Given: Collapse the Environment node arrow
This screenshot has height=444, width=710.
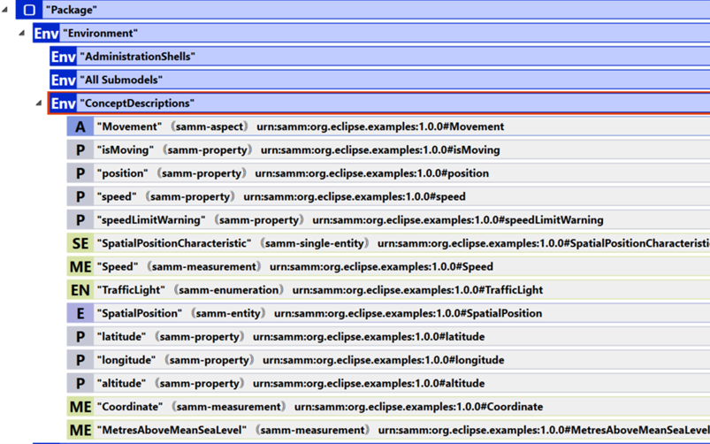Looking at the screenshot, I should [x=21, y=33].
